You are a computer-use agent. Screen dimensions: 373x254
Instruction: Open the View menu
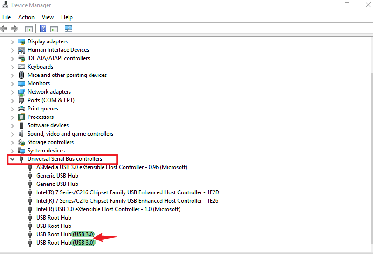[x=48, y=17]
